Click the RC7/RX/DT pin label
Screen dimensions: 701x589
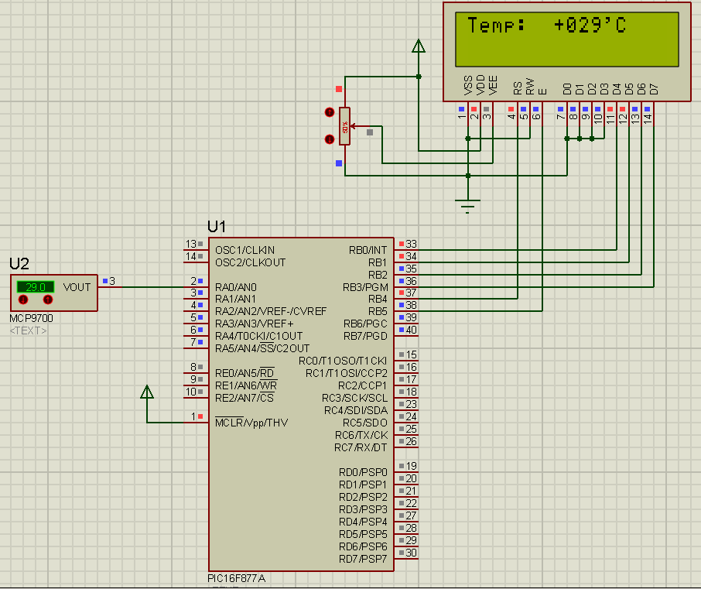coord(361,447)
